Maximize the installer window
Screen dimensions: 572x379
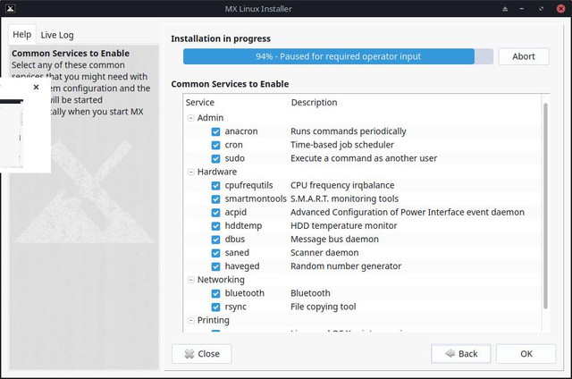pos(541,9)
